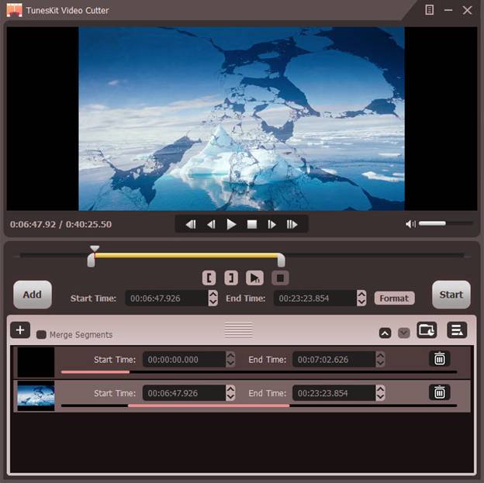484x483 pixels.
Task: Click the Start button
Action: 451,295
